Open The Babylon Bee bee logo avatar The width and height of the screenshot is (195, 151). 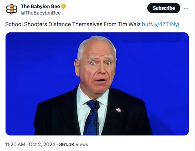[x=12, y=9]
